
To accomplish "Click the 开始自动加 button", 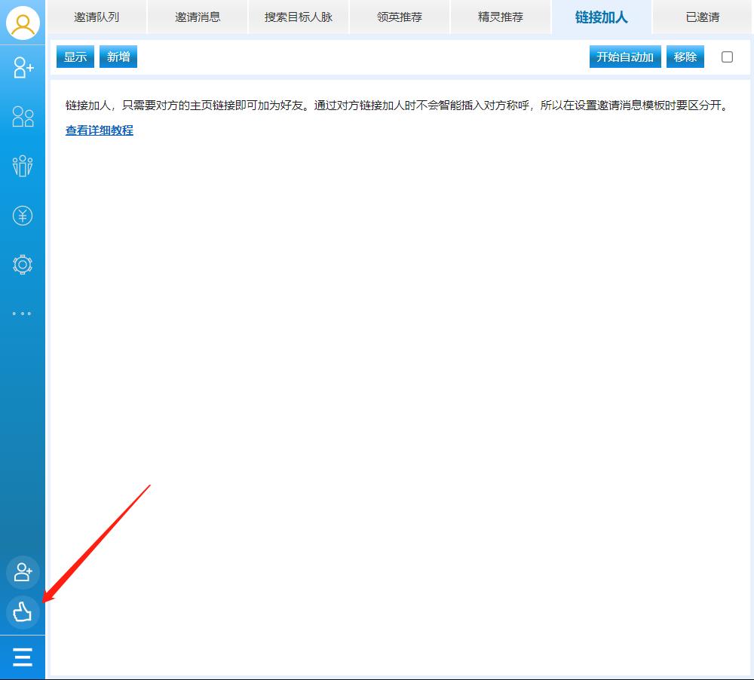I will [x=624, y=57].
